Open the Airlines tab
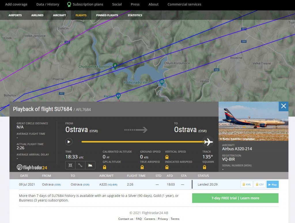 tap(37, 15)
